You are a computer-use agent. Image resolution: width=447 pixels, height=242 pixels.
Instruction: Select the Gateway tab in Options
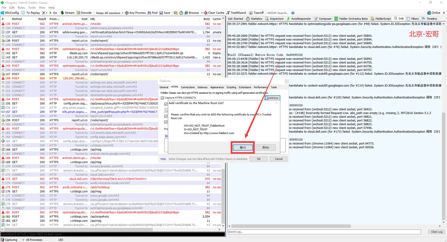tap(202, 87)
